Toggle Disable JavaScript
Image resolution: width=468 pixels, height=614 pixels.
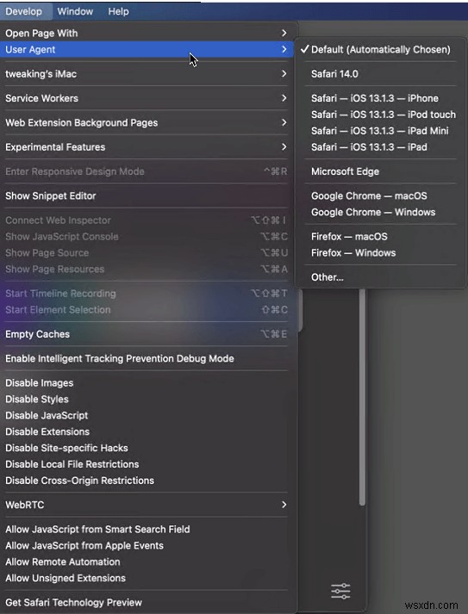click(147, 415)
